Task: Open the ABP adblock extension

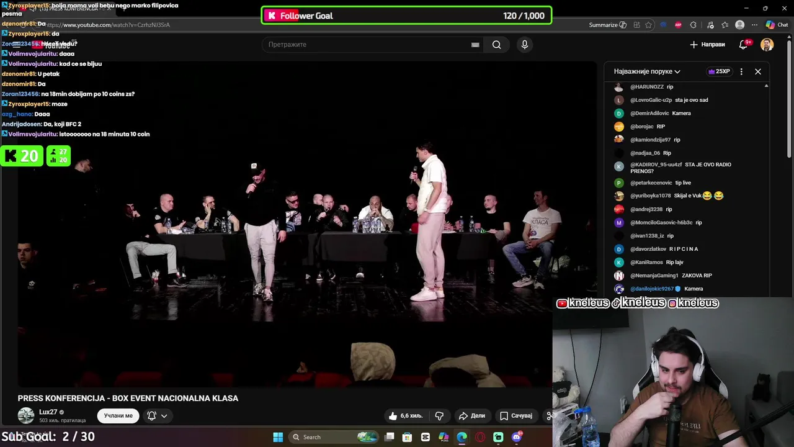Action: [678, 25]
